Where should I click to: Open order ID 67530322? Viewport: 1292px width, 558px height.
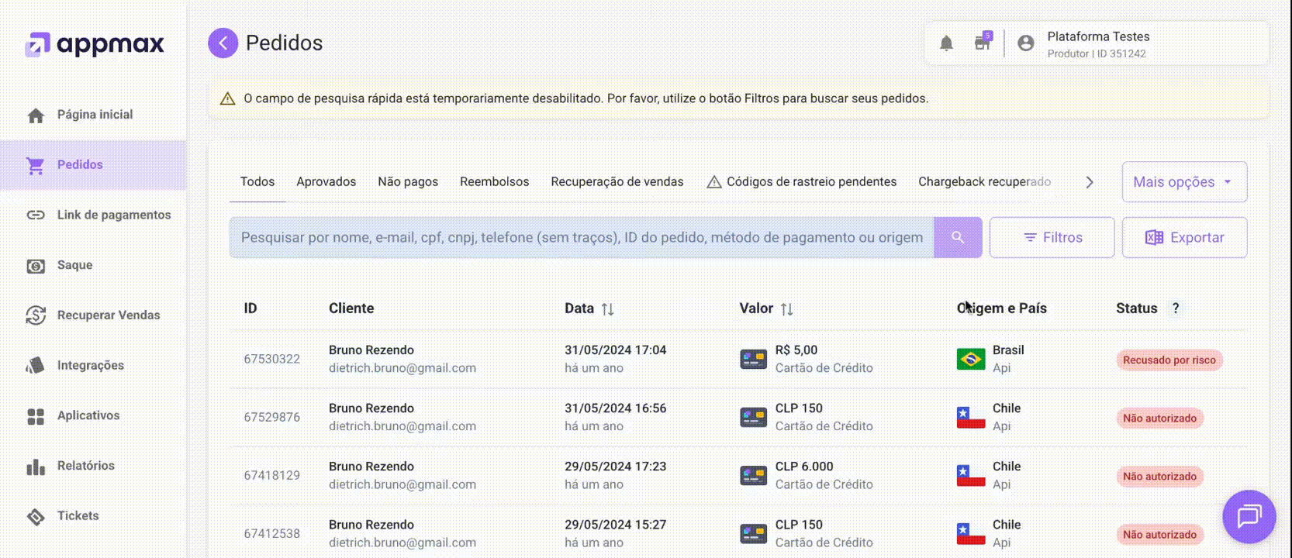[271, 360]
